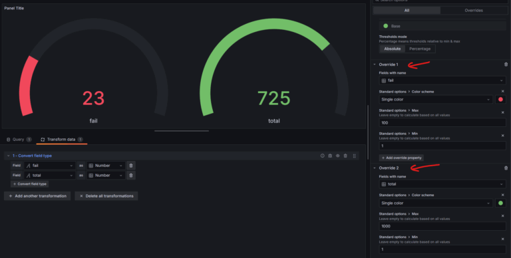The width and height of the screenshot is (511, 258).
Task: Open Number type dropdown for total field
Action: (106, 176)
